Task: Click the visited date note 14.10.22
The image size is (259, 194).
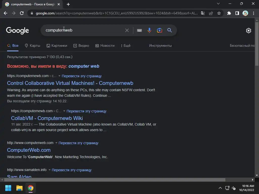Action: tap(37, 101)
